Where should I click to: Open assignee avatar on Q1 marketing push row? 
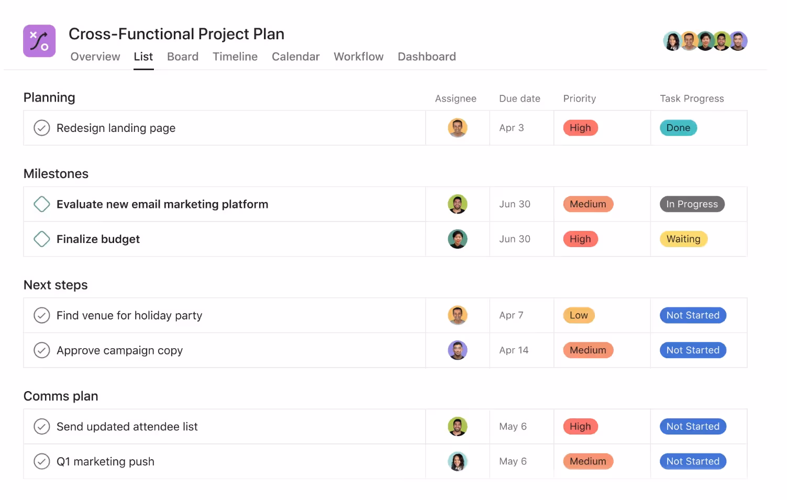(457, 461)
